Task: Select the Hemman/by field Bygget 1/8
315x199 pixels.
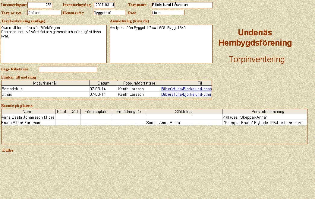Action: pos(109,13)
